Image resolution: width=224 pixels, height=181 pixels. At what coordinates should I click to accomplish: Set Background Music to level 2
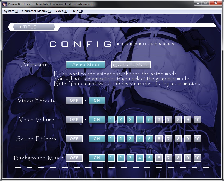(x=121, y=158)
